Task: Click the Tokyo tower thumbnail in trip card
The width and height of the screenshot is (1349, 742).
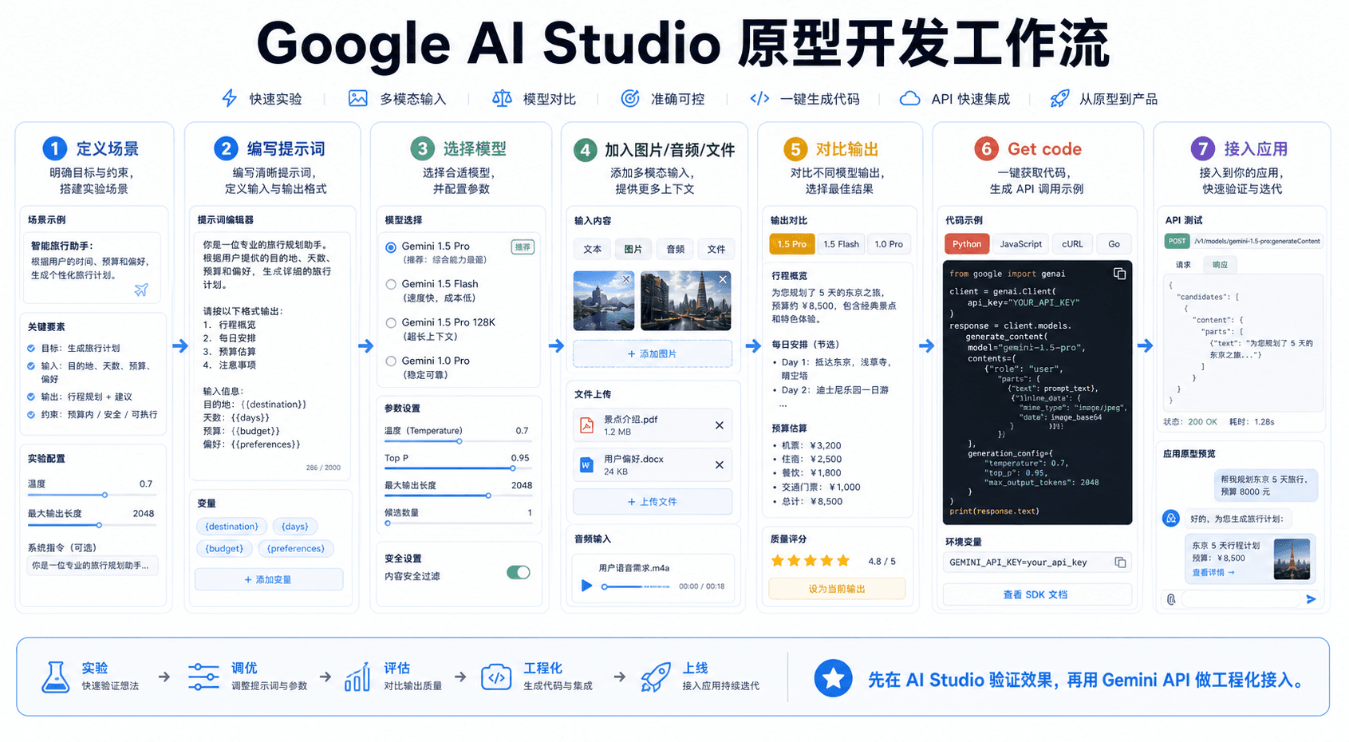Action: (x=1292, y=558)
